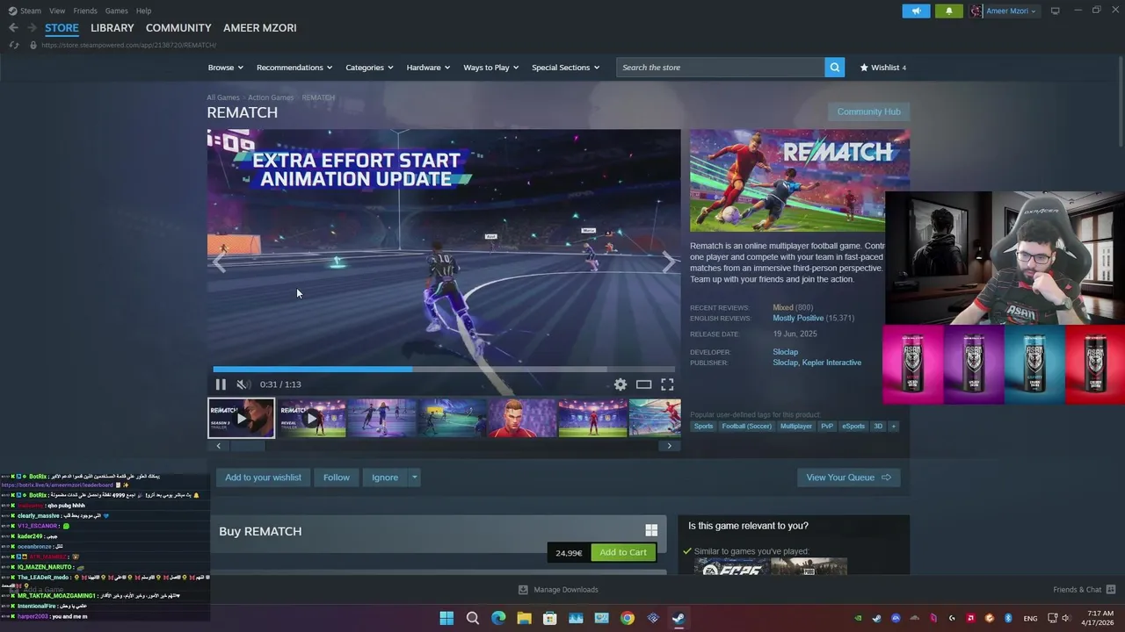Open the Friends menu

click(85, 11)
